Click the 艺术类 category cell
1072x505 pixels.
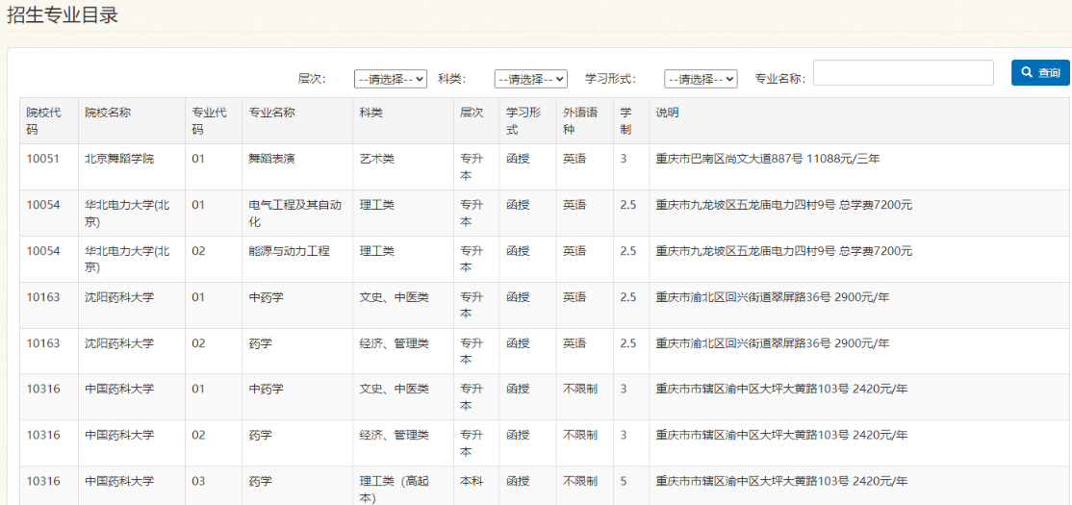377,159
